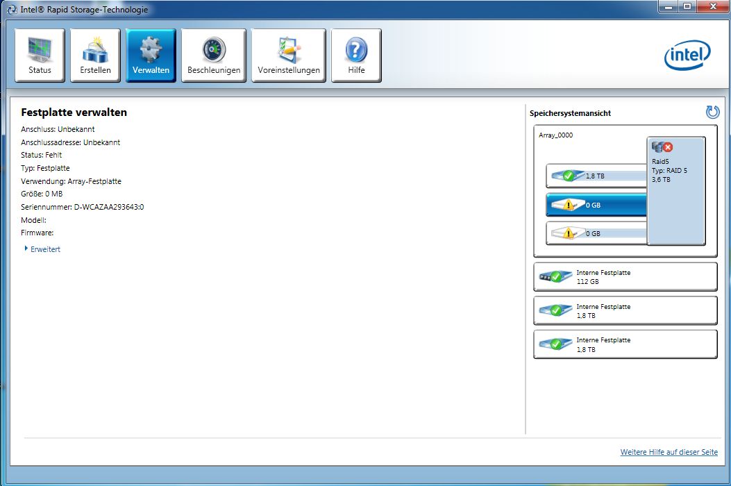
Task: Click the Typ: RAID 5 text
Action: coord(669,171)
